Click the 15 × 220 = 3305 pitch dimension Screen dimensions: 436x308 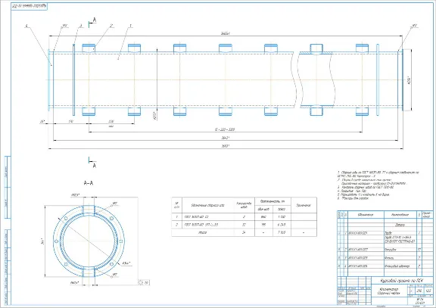point(226,129)
